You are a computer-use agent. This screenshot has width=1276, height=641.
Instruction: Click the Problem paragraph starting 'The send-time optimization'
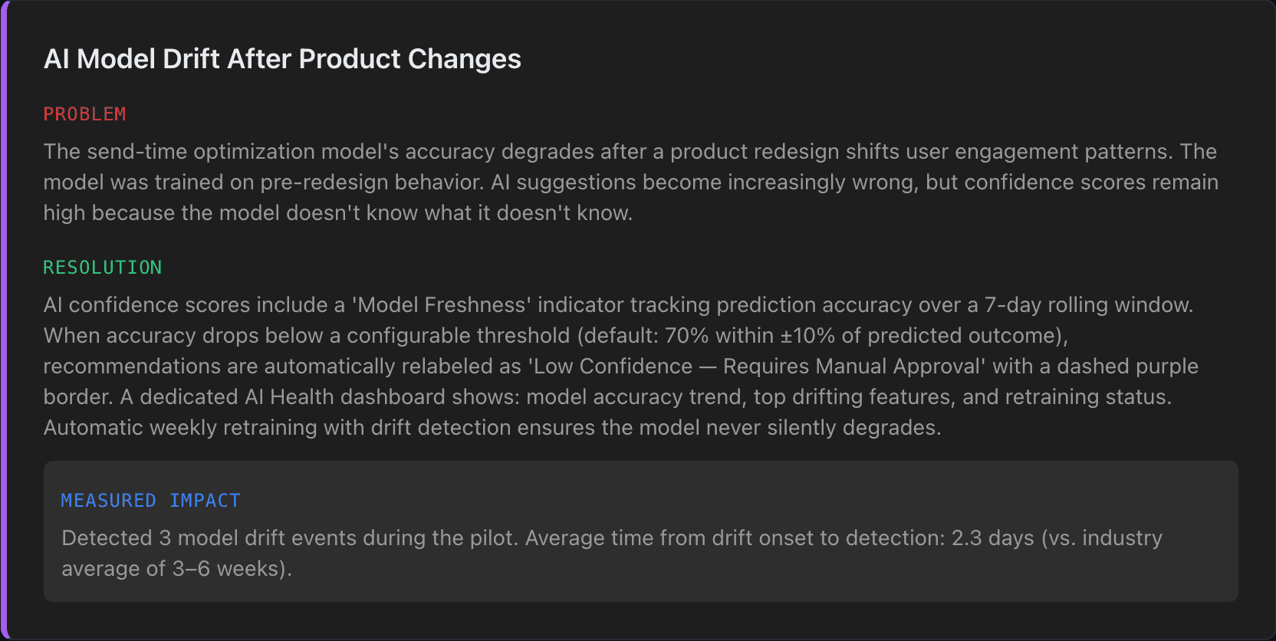click(630, 182)
